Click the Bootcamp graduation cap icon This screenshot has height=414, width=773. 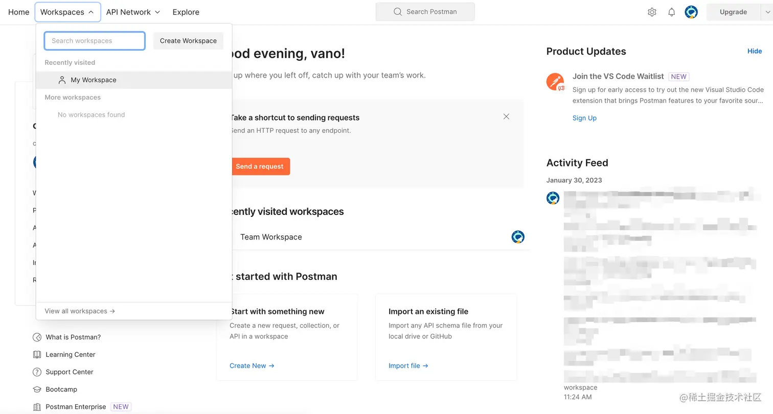37,389
